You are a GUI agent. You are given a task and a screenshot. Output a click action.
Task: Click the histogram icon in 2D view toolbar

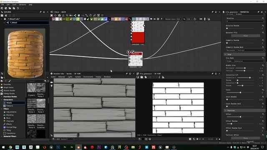click(x=163, y=77)
